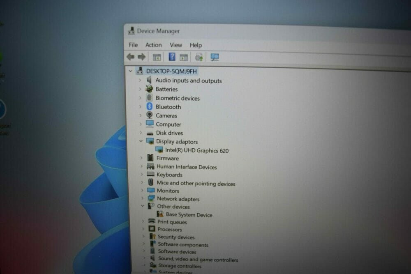Open the Help menu

pos(196,45)
